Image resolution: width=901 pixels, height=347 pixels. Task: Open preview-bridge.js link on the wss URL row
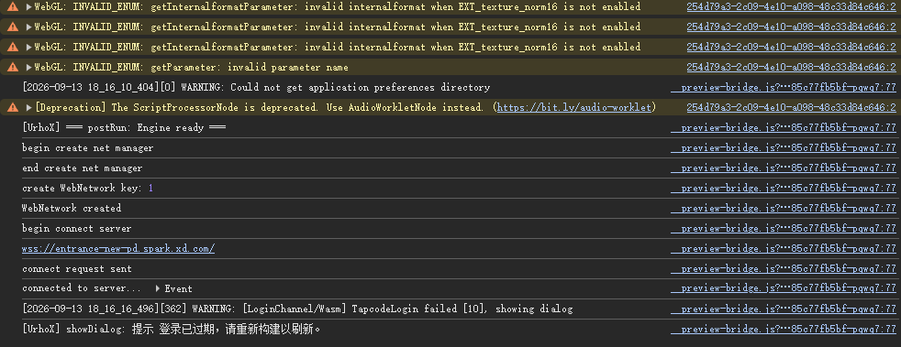pyautogui.click(x=784, y=248)
